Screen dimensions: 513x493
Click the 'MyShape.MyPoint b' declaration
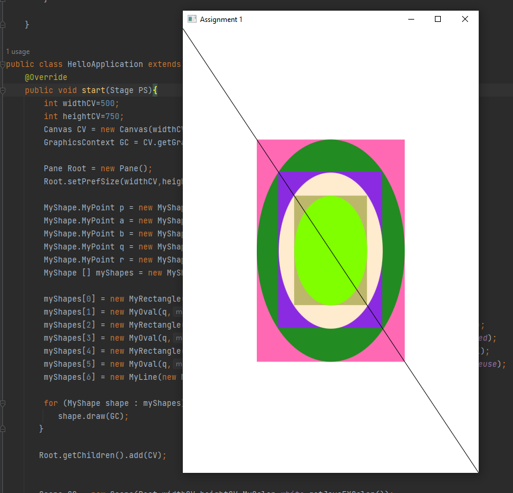[113, 234]
